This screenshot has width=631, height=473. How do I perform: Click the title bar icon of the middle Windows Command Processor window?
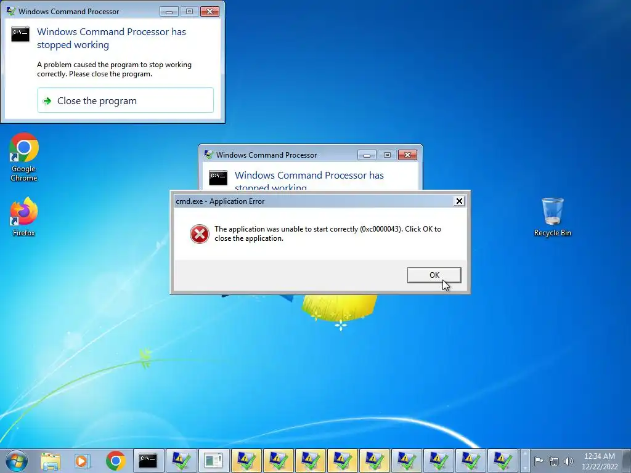point(208,155)
